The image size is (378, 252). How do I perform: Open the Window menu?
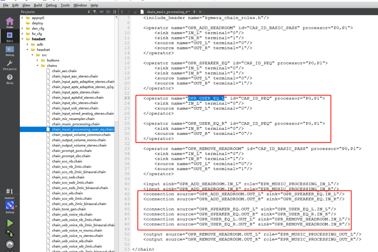(80, 5)
